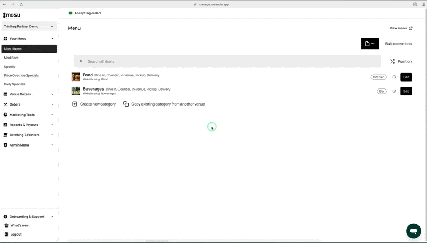The width and height of the screenshot is (427, 243).
Task: Click the me&u logo
Action: tap(11, 15)
